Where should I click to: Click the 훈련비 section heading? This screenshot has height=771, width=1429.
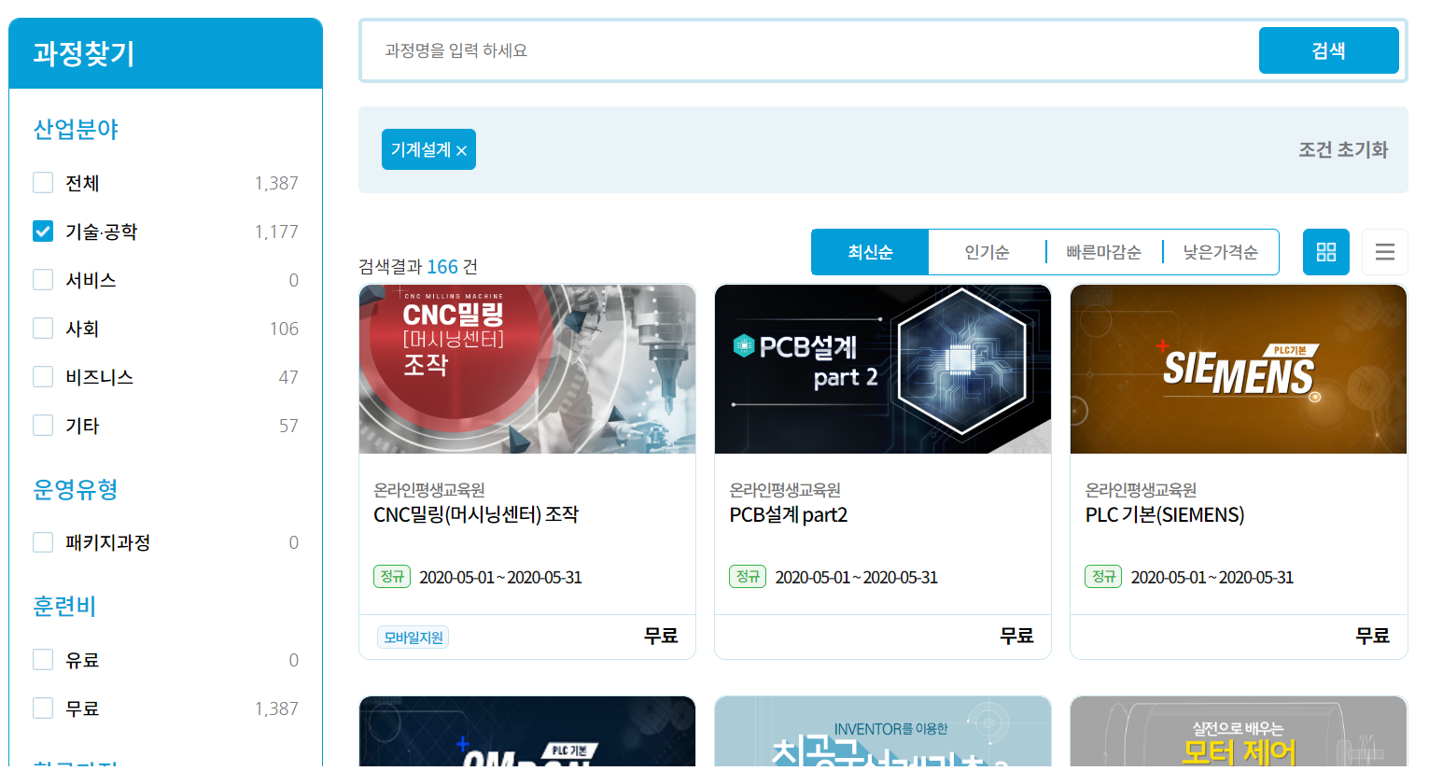[64, 606]
